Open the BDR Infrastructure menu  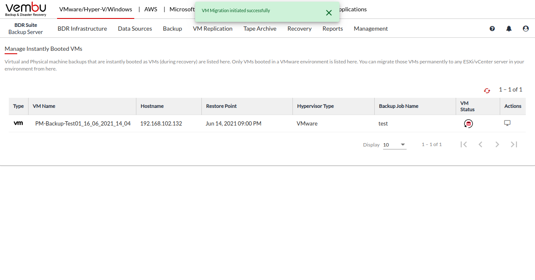click(82, 29)
